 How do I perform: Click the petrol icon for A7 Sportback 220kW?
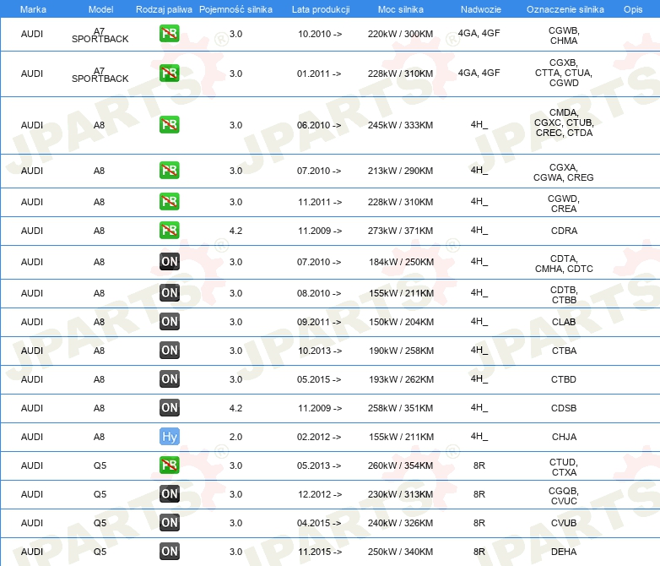(169, 34)
